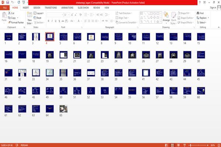Open Shape Fill dropdown
Image resolution: width=221 pixels, height=147 pixels.
tap(184, 13)
